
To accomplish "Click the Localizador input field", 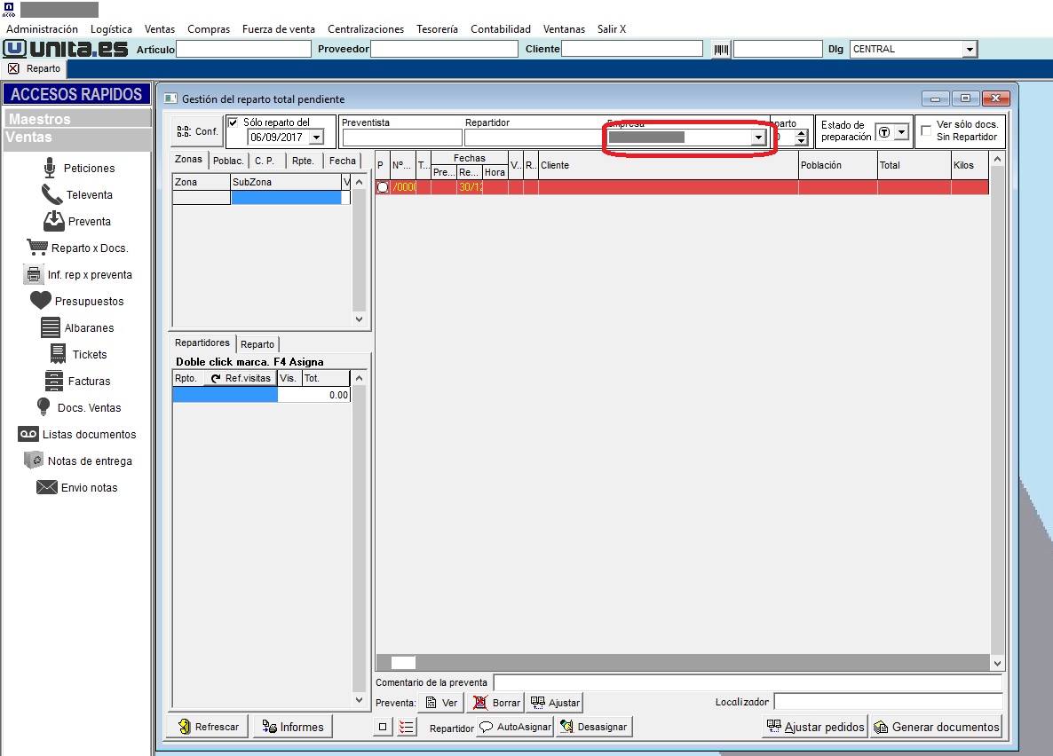I will coord(887,702).
